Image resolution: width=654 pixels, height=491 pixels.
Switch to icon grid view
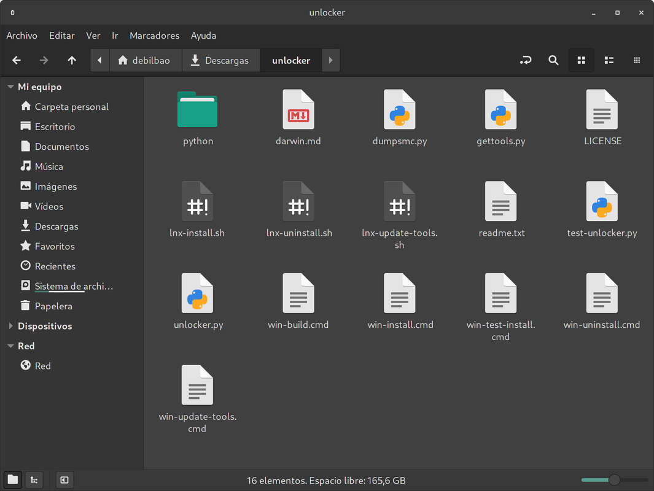click(581, 60)
